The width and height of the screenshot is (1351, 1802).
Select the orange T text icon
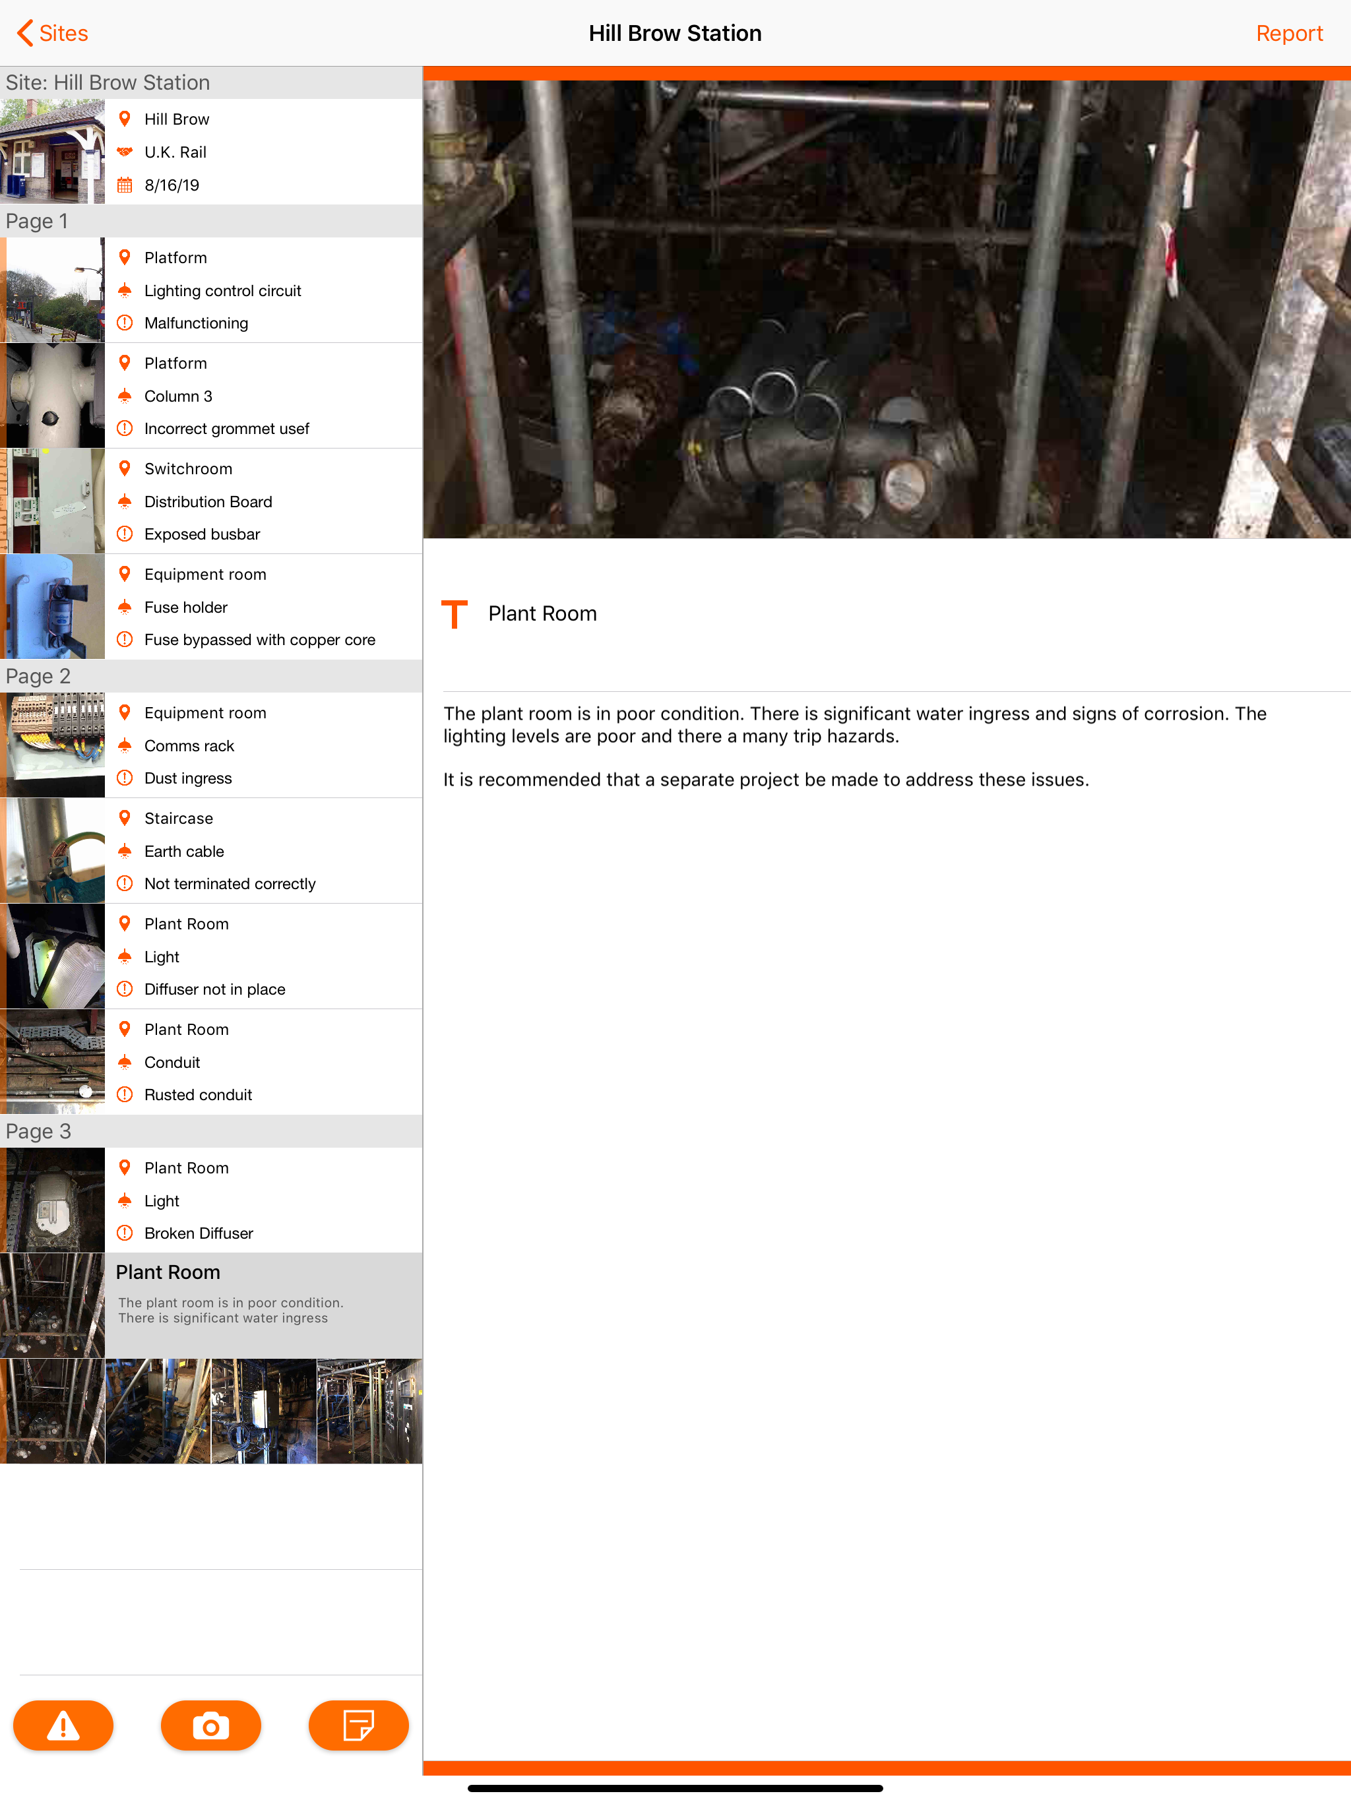(455, 613)
